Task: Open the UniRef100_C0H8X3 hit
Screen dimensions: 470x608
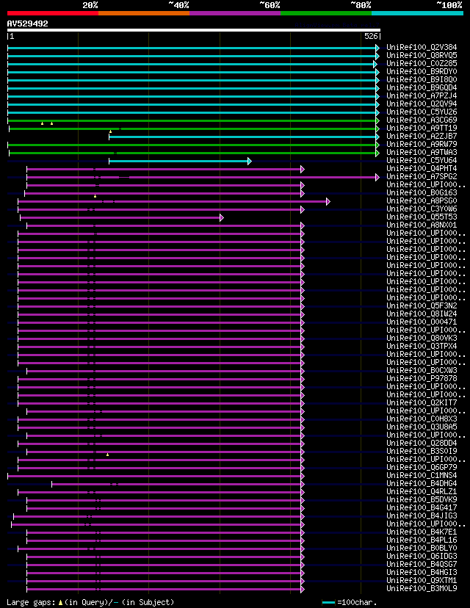Action: 422,419
